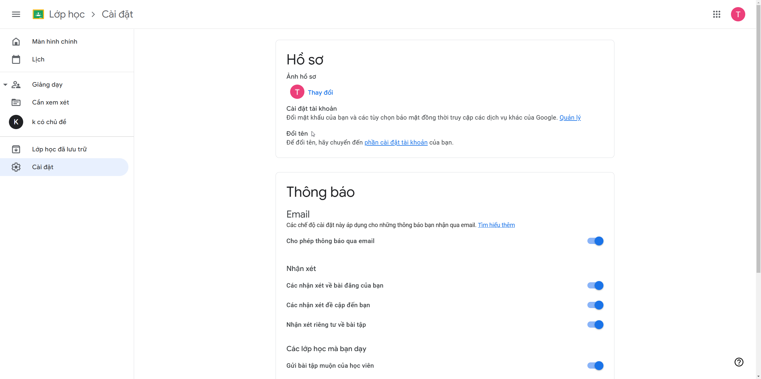Open the account avatar in header
Screen dimensions: 761x379
738,14
